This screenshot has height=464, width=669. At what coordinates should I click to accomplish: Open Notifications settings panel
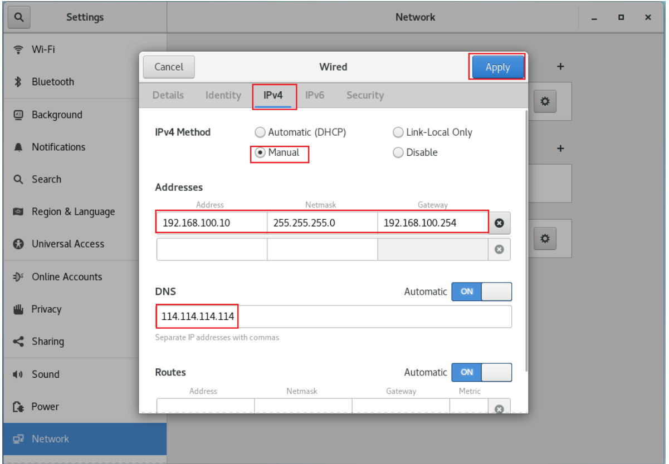(x=85, y=147)
